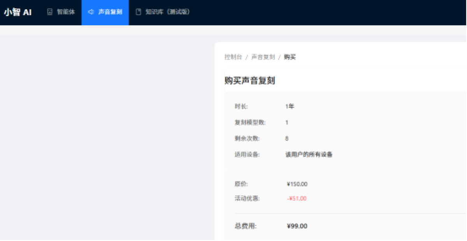Click the 总费用 label
This screenshot has height=241, width=467.
246,226
